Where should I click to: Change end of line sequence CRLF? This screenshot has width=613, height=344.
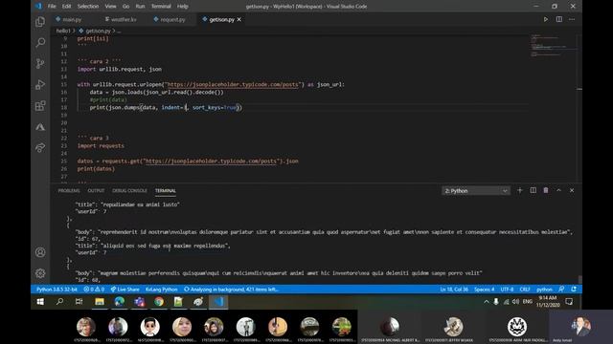point(525,290)
